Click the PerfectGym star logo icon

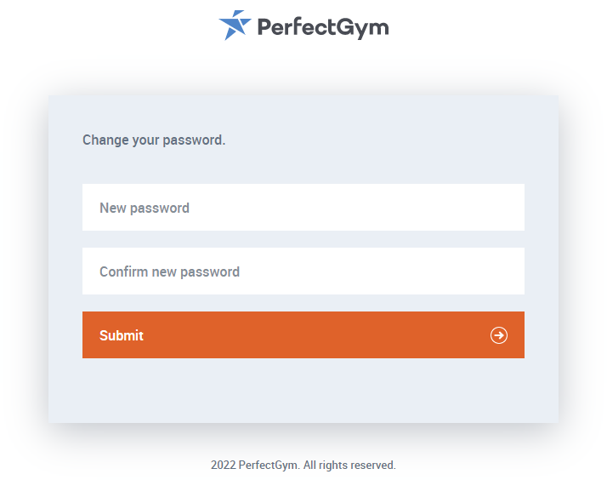[235, 26]
